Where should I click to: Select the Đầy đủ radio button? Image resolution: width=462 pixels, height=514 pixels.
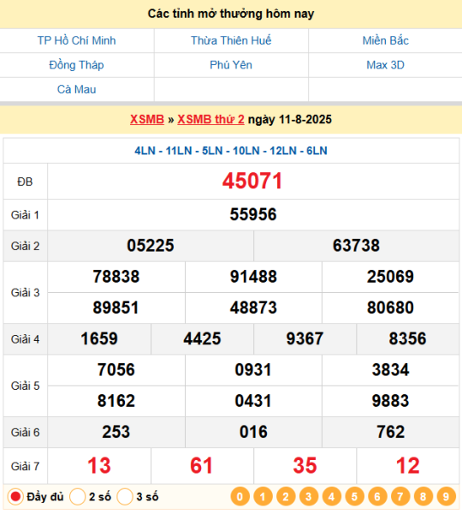[15, 497]
